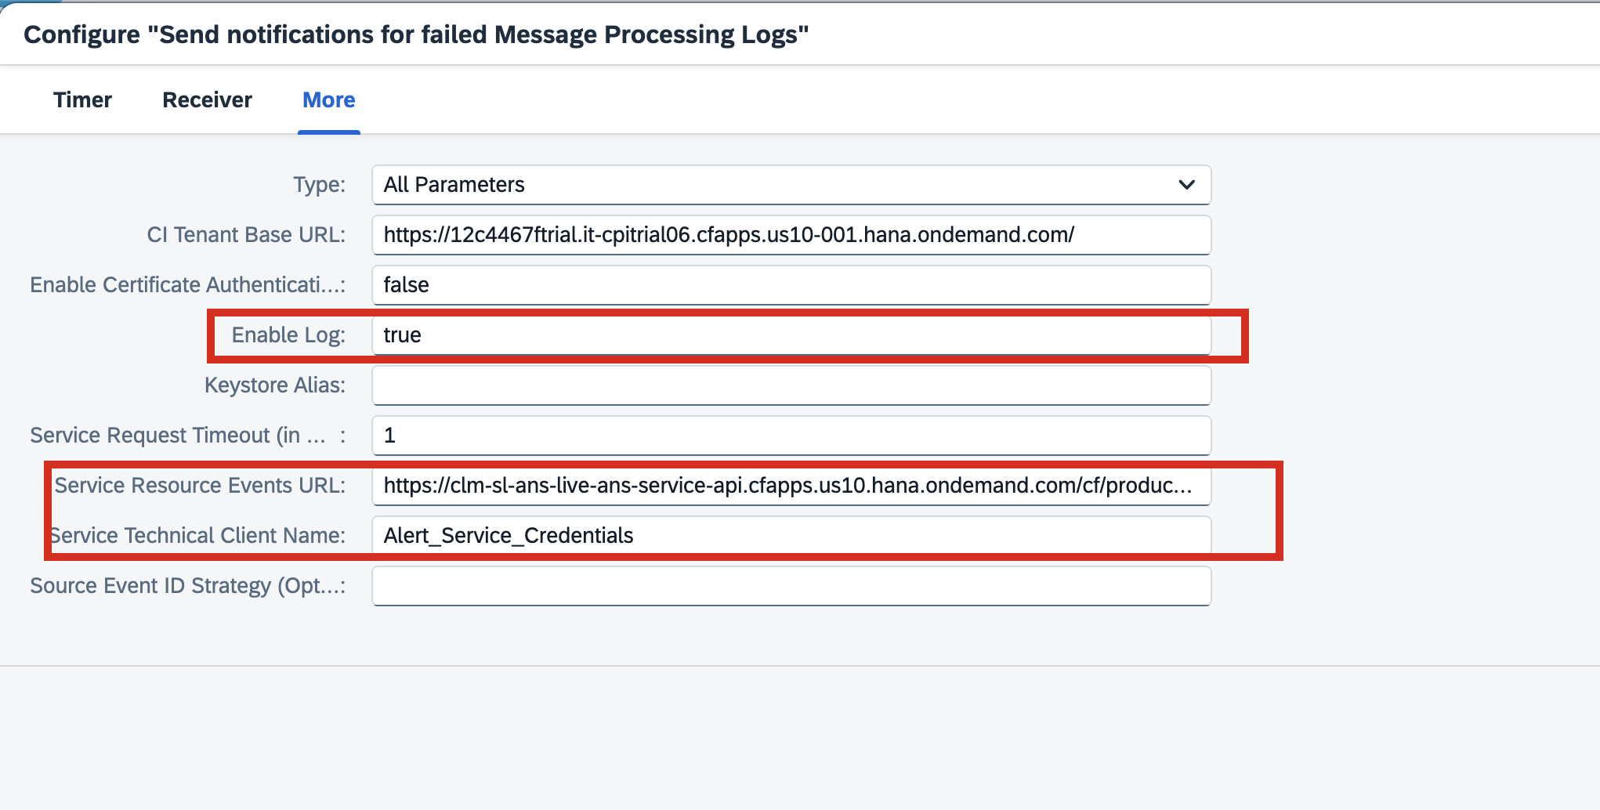The image size is (1600, 810).
Task: Click the Keystore Alias label
Action: pyautogui.click(x=275, y=385)
